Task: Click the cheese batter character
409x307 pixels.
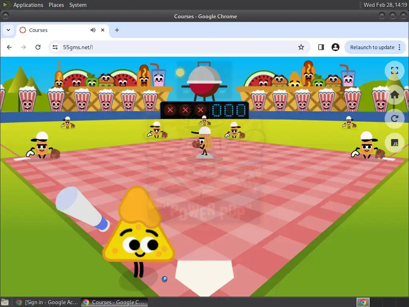Action: (138, 232)
